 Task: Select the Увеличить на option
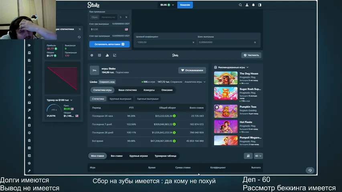[108, 17]
